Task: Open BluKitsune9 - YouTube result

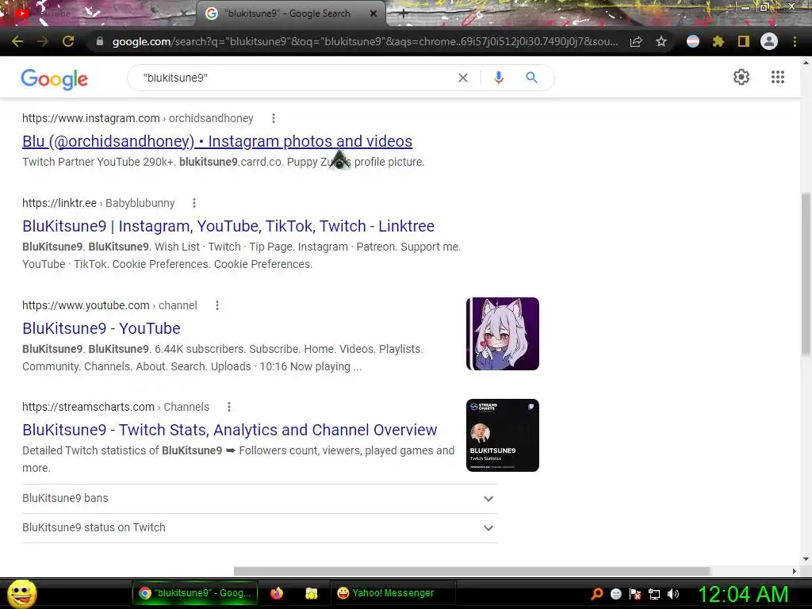Action: 101,328
